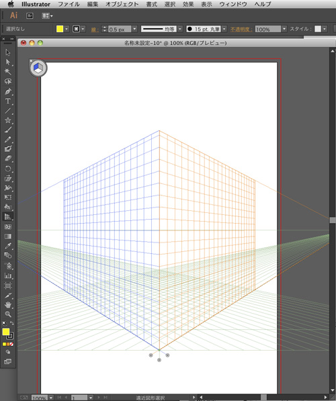The width and height of the screenshot is (336, 401).
Task: Click the 不透明度 link label
Action: point(241,30)
